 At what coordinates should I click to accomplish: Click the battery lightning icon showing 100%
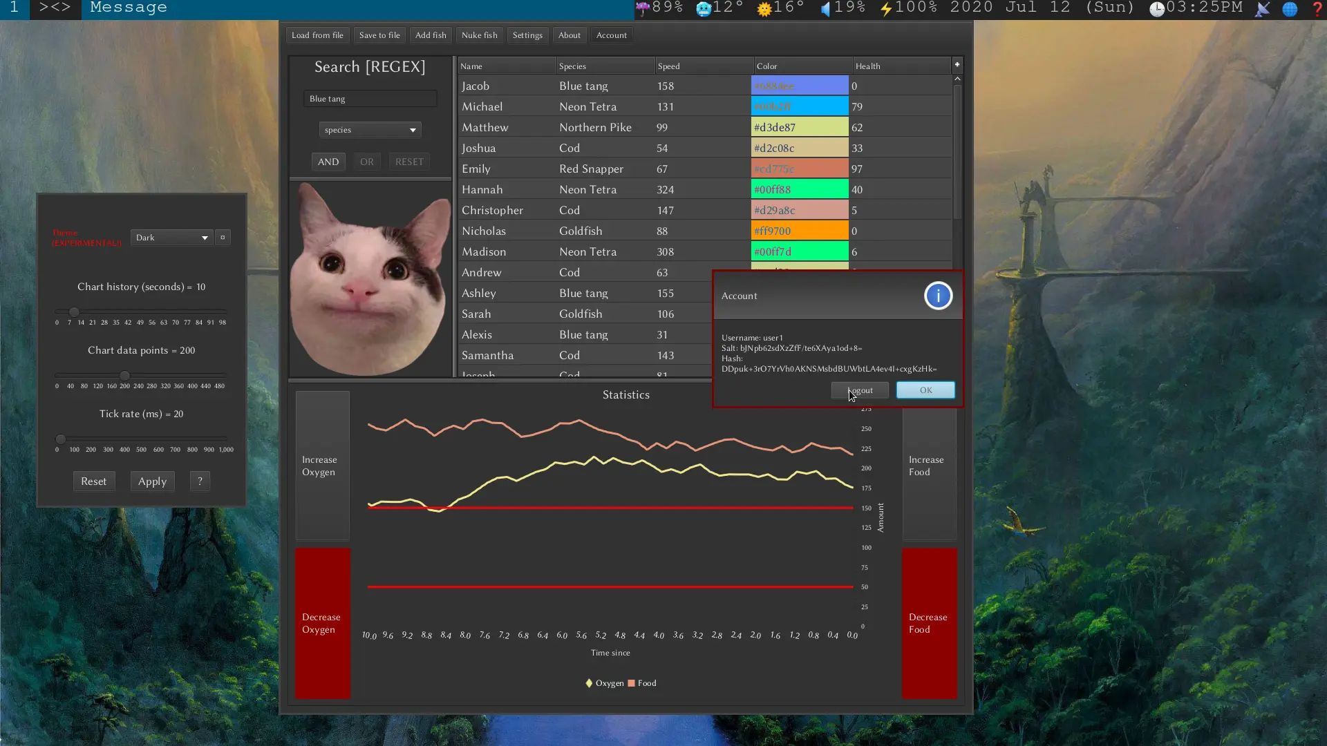885,8
